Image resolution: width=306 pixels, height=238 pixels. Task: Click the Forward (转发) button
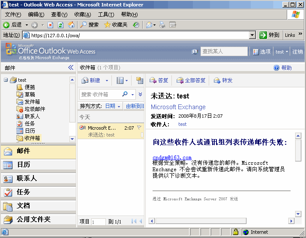click(x=223, y=80)
